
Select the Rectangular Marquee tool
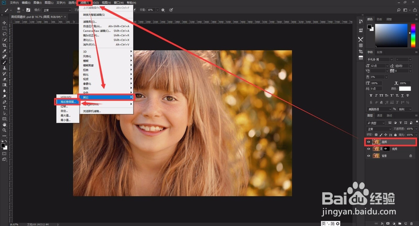(4, 28)
